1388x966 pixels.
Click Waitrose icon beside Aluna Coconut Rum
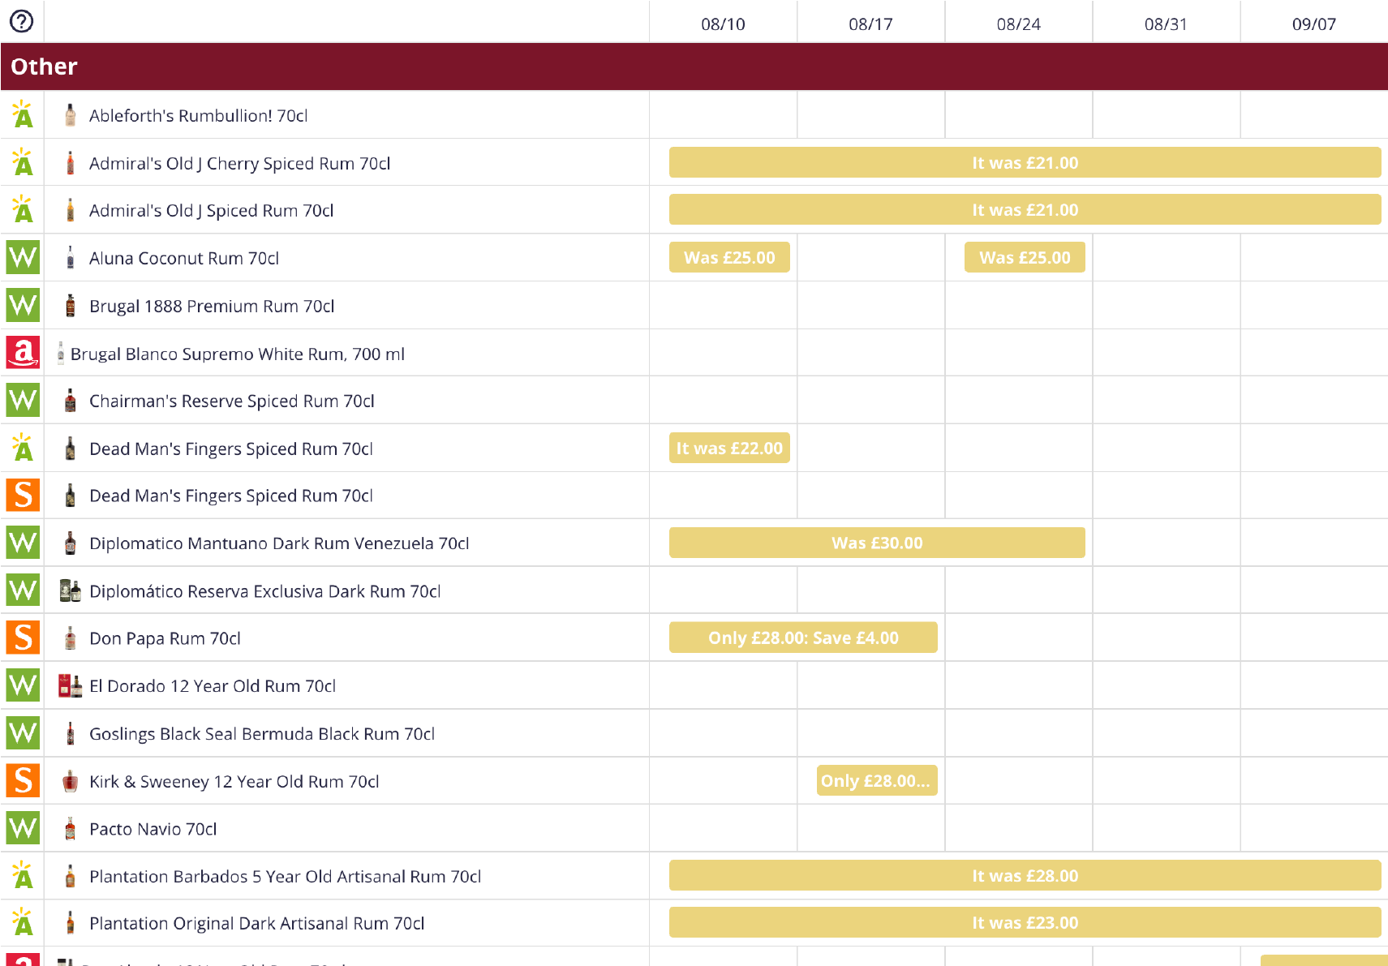click(23, 258)
